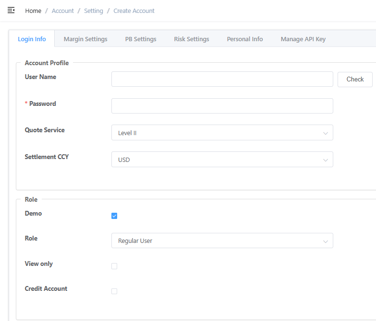Open the Quote Service Level II dropdown

(222, 133)
